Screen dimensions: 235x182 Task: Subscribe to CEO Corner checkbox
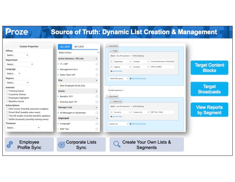7,109
